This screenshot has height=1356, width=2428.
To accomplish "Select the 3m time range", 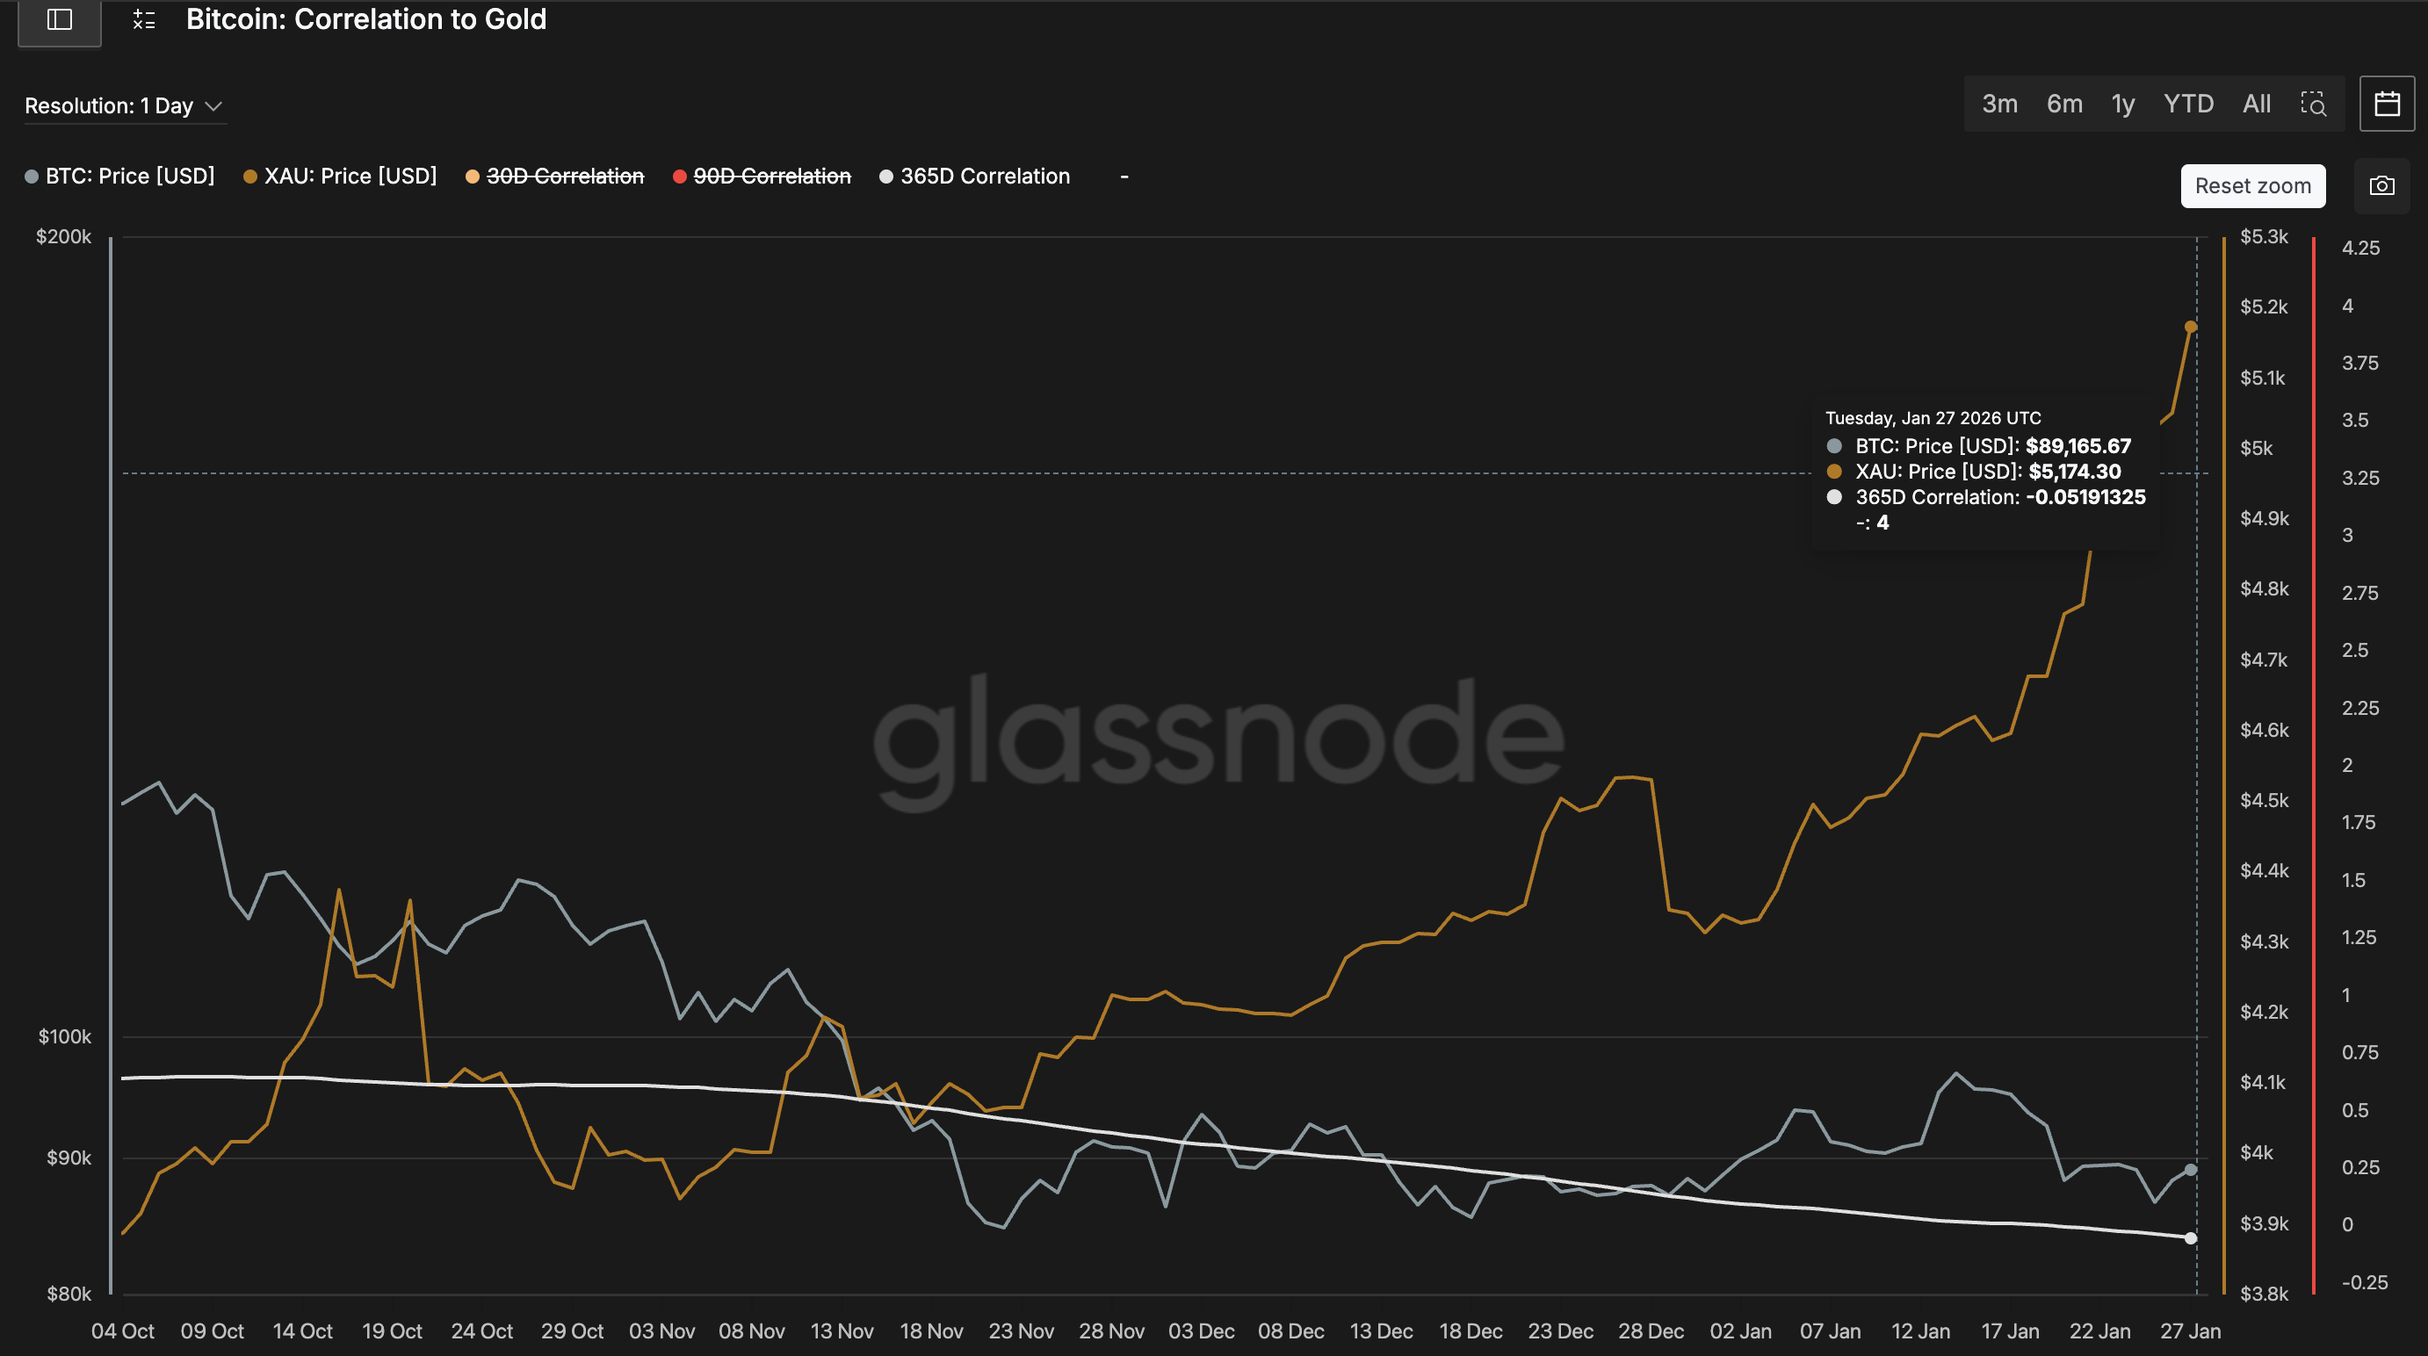I will 1999,104.
